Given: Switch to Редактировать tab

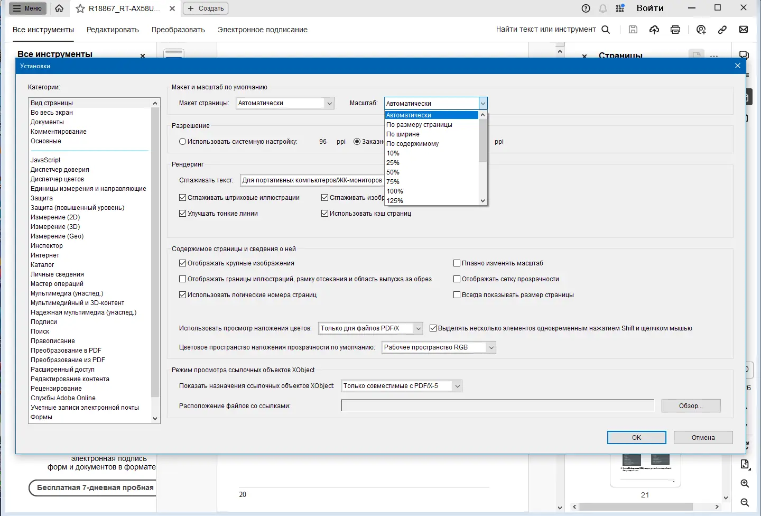Looking at the screenshot, I should 113,30.
